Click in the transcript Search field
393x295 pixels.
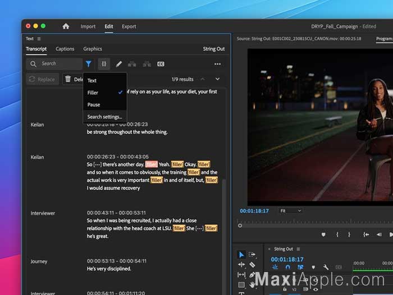click(x=54, y=64)
